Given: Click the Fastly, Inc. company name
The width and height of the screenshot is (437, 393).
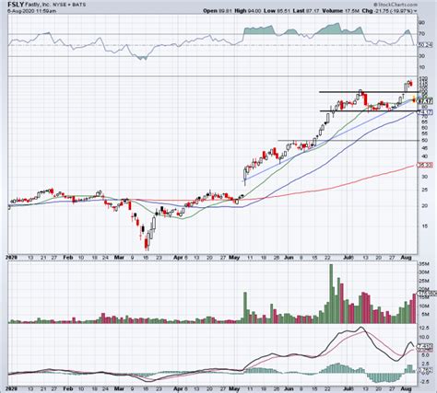Looking at the screenshot, I should 38,5.
